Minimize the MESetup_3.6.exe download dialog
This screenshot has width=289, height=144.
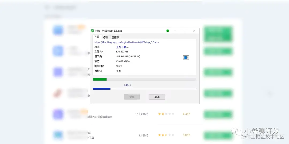click(175, 31)
